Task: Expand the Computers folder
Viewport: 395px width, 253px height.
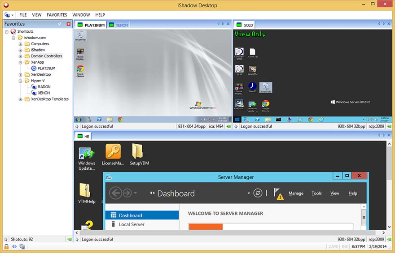Action: pos(20,44)
